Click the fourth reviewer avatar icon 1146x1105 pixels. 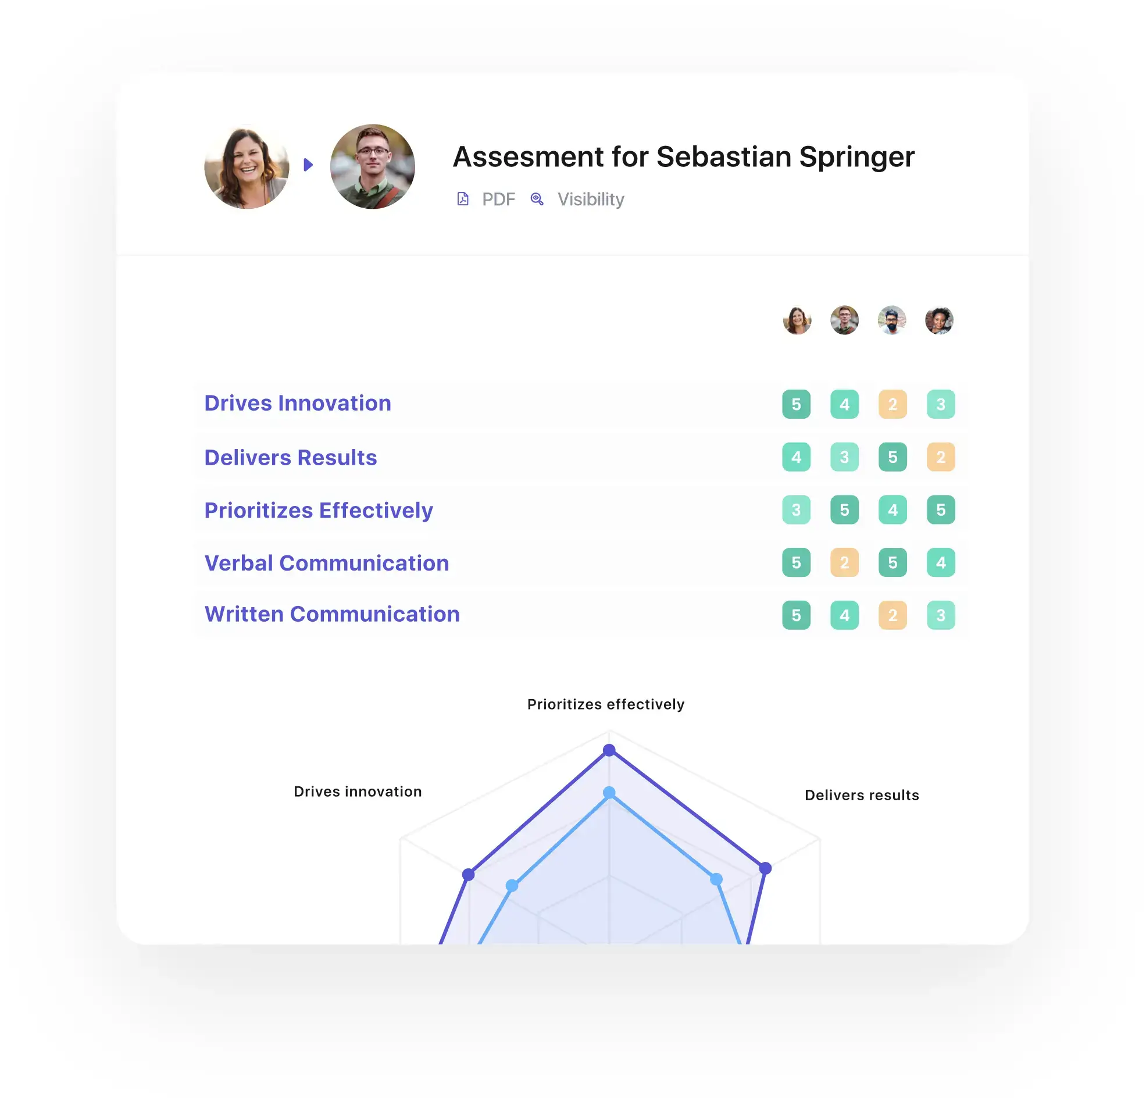(x=940, y=320)
